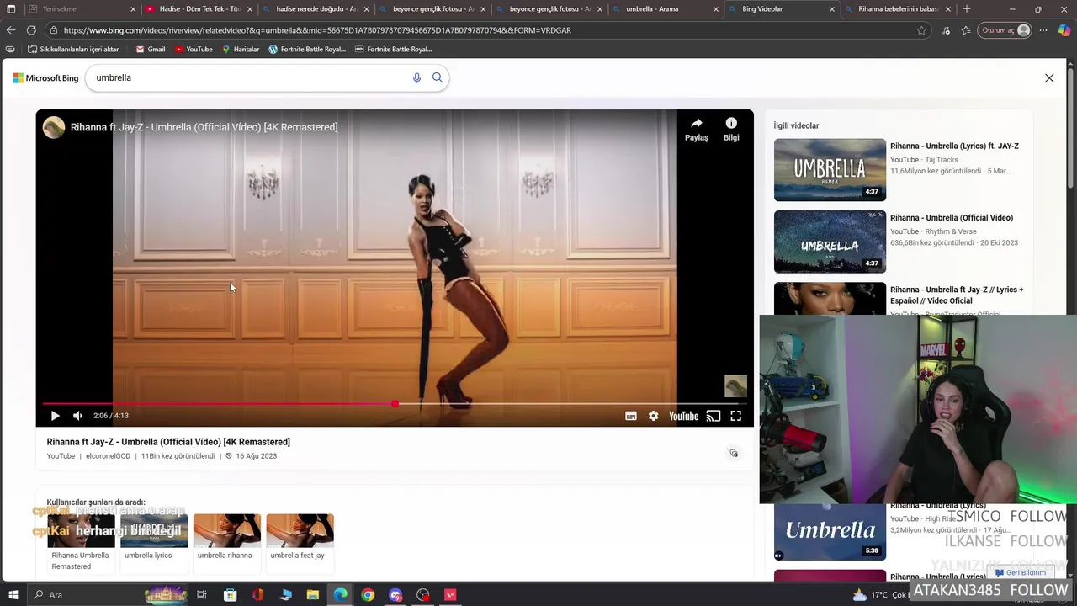Screen dimensions: 1077x606
Task: Click the Paylaş share icon
Action: [697, 129]
